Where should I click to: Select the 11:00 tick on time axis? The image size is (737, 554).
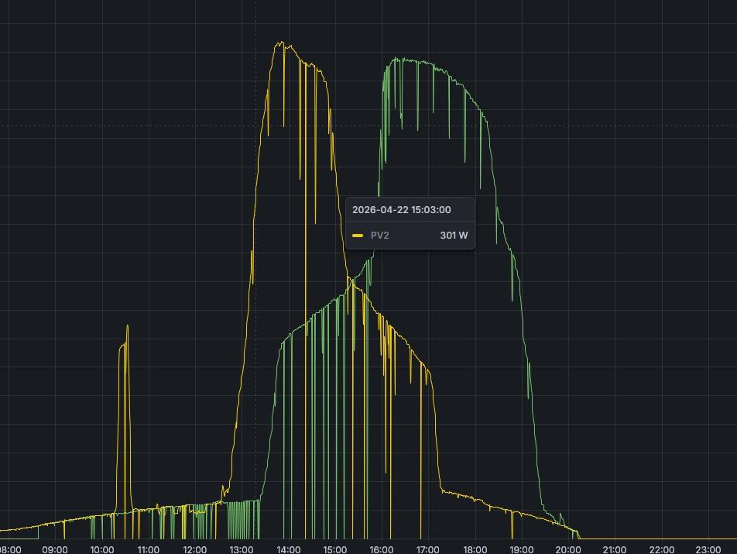pyautogui.click(x=148, y=549)
